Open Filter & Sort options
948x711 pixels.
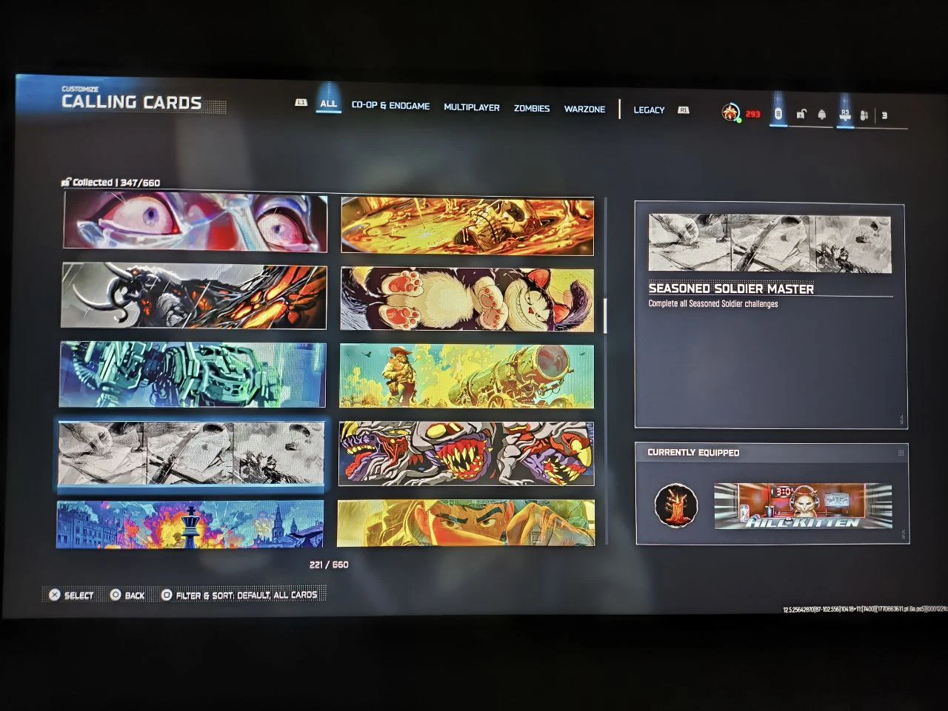click(x=239, y=595)
